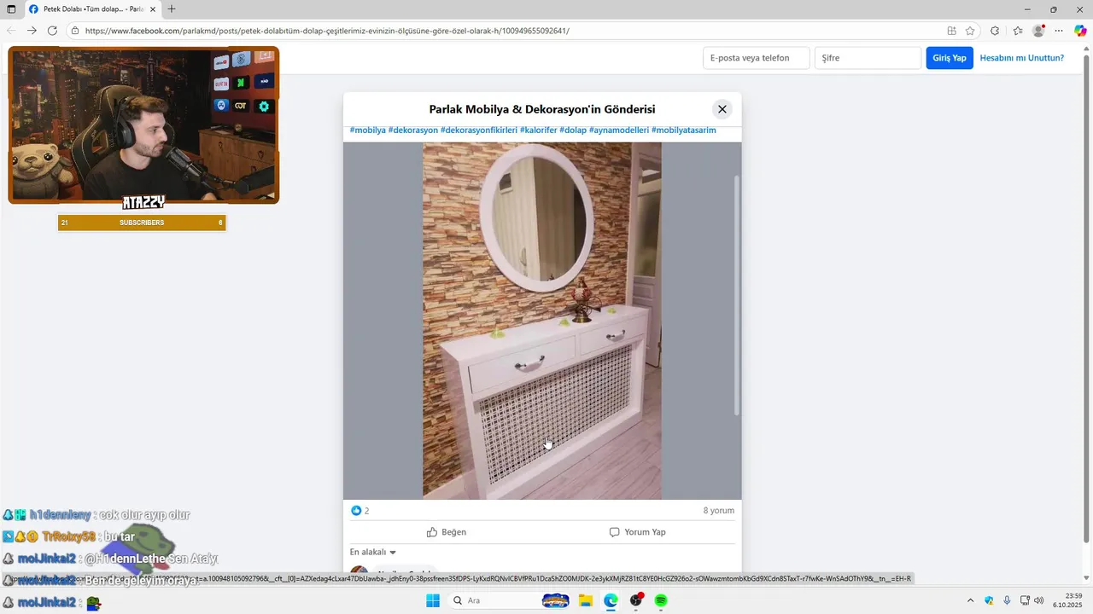Viewport: 1093px width, 614px height.
Task: Close the Parlak Mobilya post dialog
Action: [722, 109]
